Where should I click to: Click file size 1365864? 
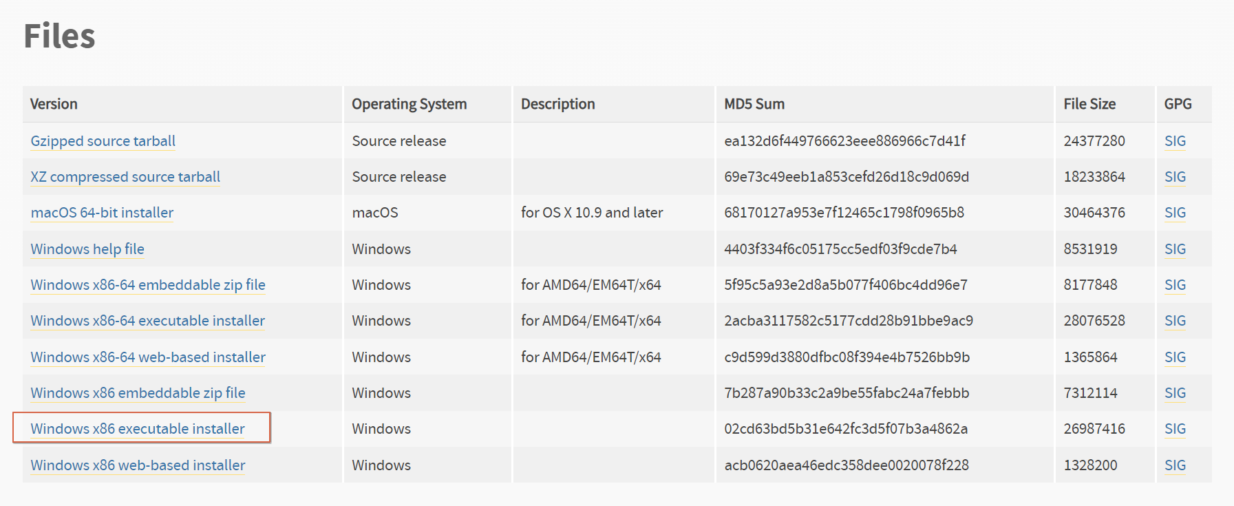tap(1090, 357)
